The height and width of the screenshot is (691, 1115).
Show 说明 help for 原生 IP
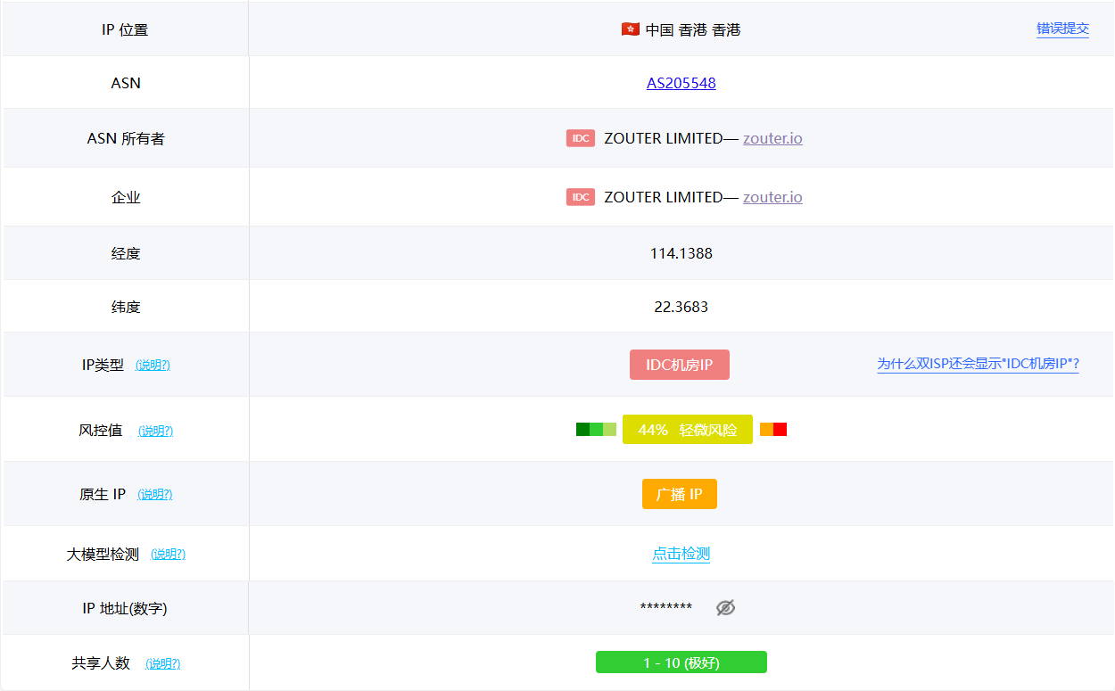point(154,495)
